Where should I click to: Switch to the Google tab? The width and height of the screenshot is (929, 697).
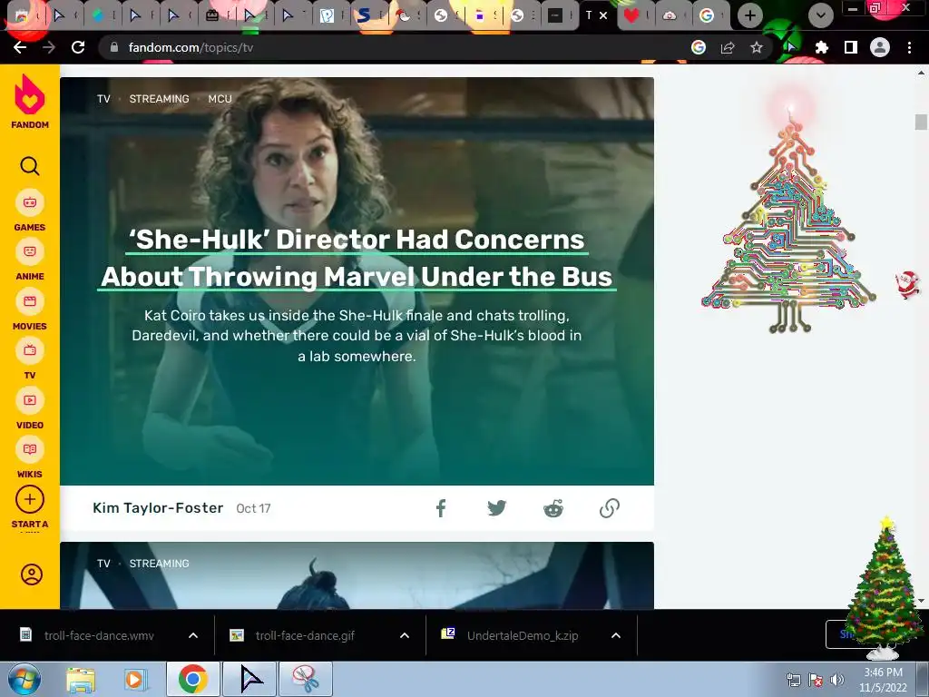point(711,15)
